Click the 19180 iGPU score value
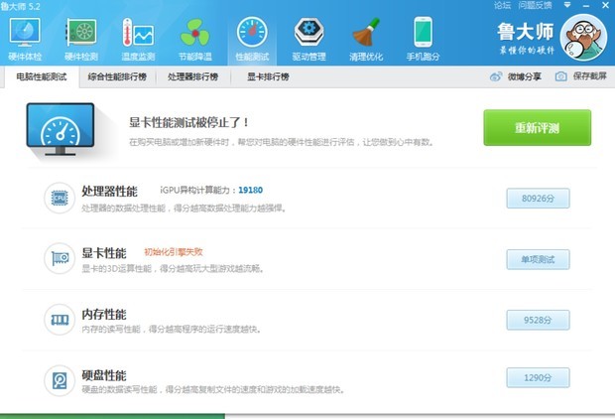Viewport: 615px width, 419px height. click(251, 190)
